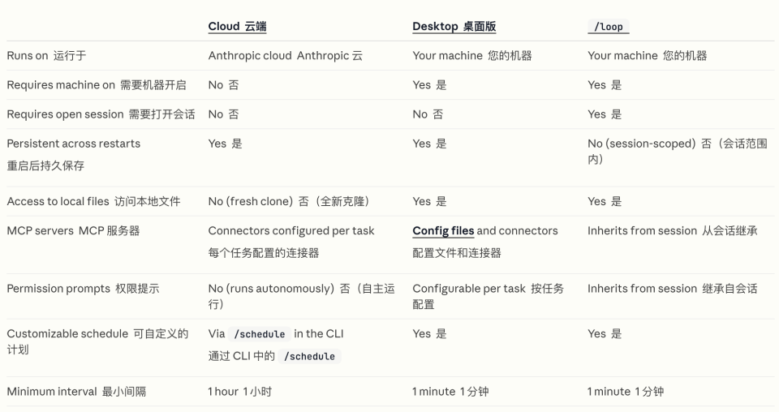Image resolution: width=779 pixels, height=412 pixels.
Task: Select the Customizable schedule row label
Action: click(x=97, y=334)
